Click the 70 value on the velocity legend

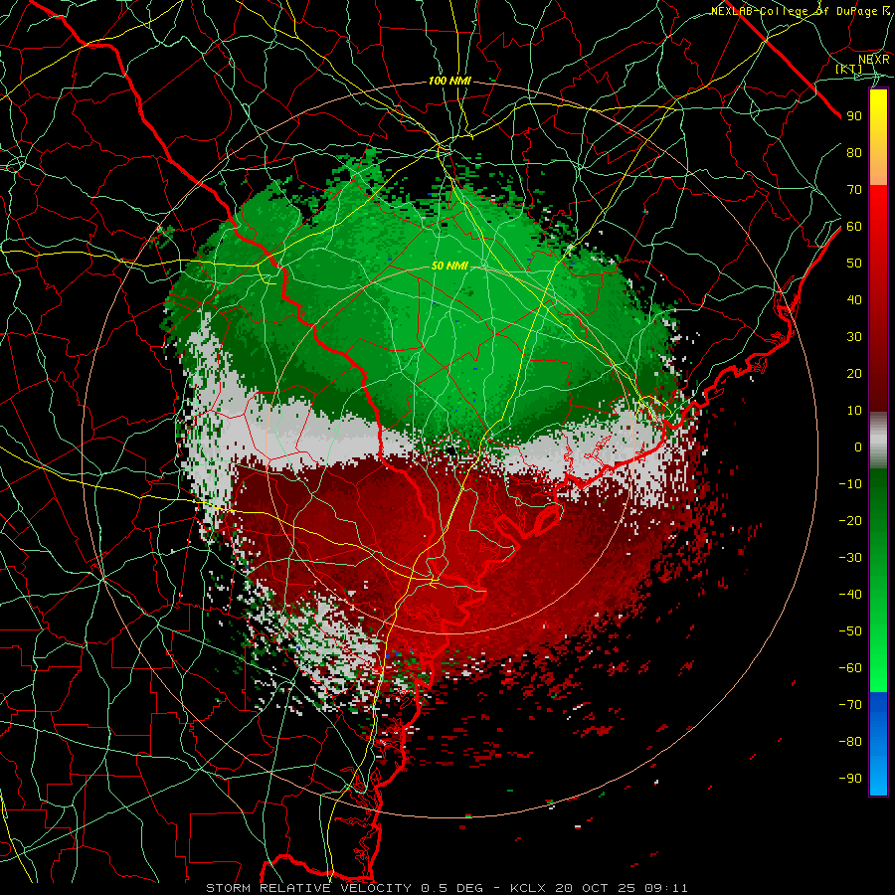(x=854, y=190)
